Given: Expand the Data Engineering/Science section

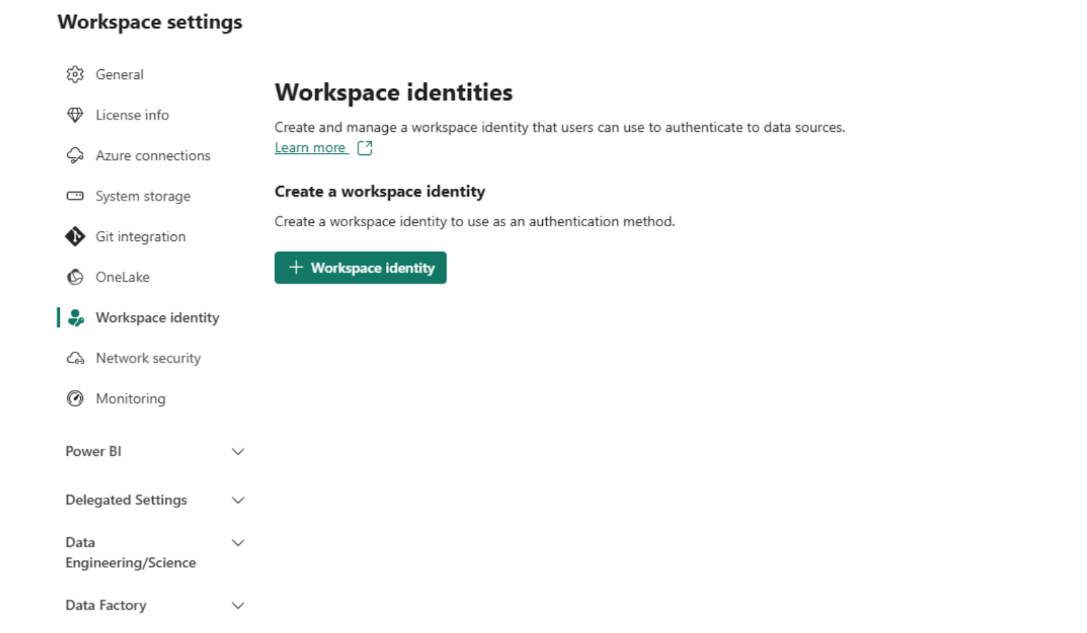Looking at the screenshot, I should [238, 542].
